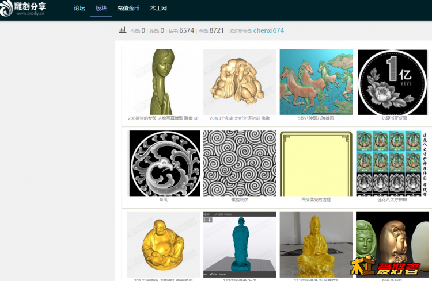
Task: Click the 昨日 post count
Action: click(162, 30)
